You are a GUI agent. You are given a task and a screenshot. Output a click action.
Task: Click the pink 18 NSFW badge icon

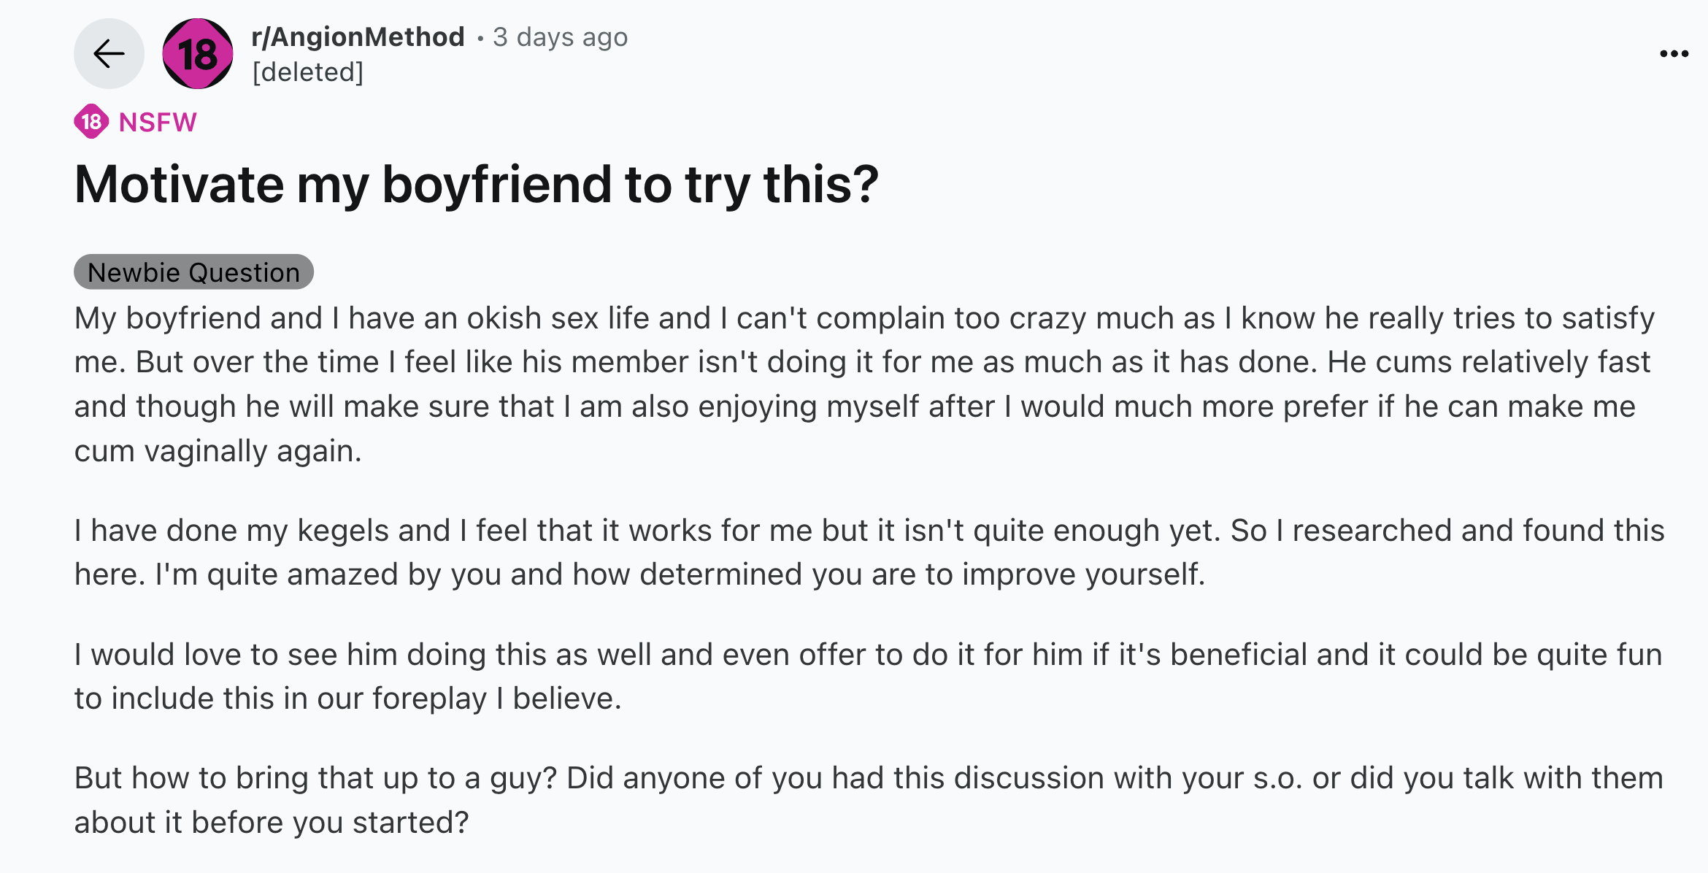pyautogui.click(x=91, y=122)
